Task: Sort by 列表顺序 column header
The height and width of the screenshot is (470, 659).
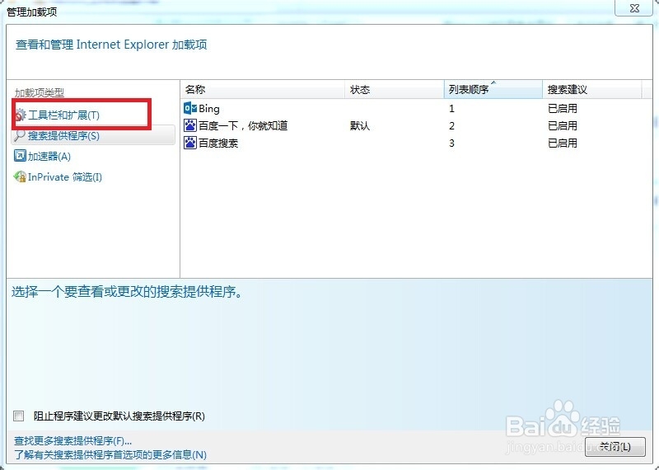Action: tap(493, 89)
